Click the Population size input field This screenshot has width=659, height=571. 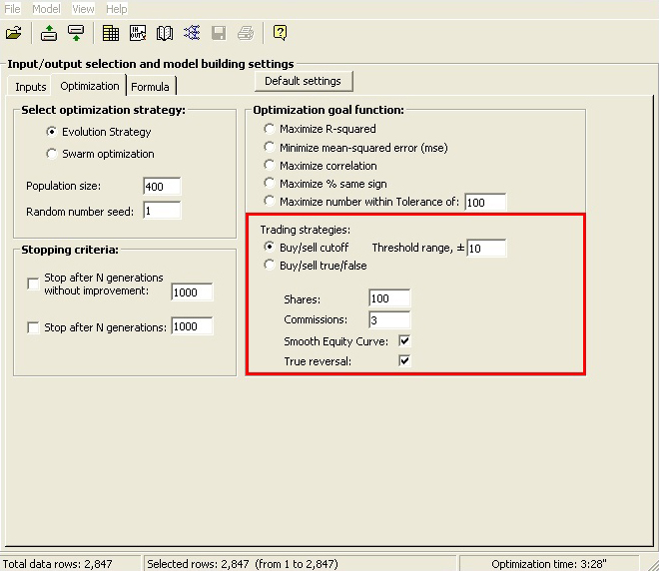[161, 187]
